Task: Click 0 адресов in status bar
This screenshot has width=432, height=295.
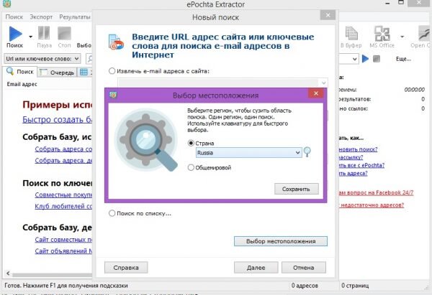Action: click(305, 286)
